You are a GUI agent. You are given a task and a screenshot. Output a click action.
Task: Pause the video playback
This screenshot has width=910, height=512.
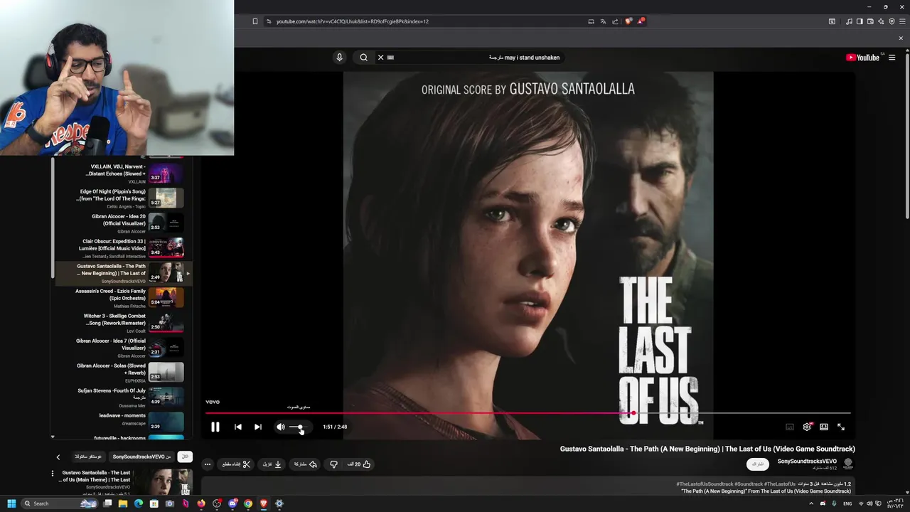click(215, 427)
